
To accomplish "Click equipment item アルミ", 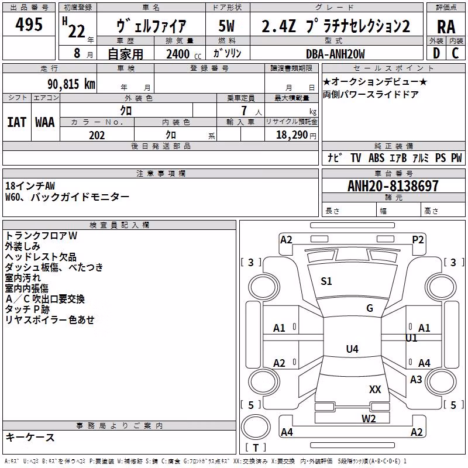I will click(421, 157).
